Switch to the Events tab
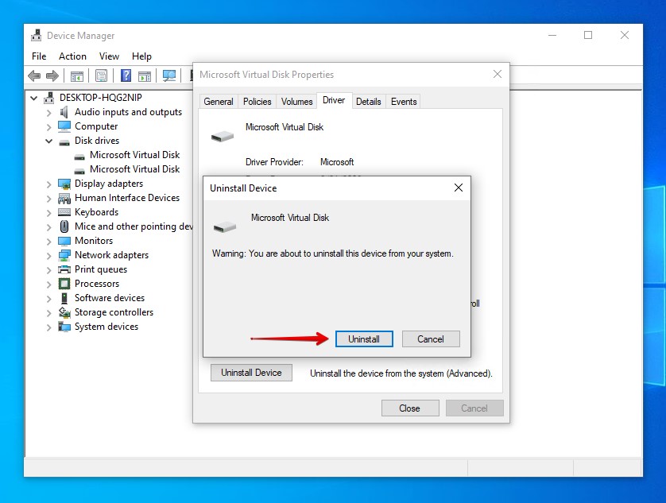This screenshot has height=503, width=666. coord(404,102)
